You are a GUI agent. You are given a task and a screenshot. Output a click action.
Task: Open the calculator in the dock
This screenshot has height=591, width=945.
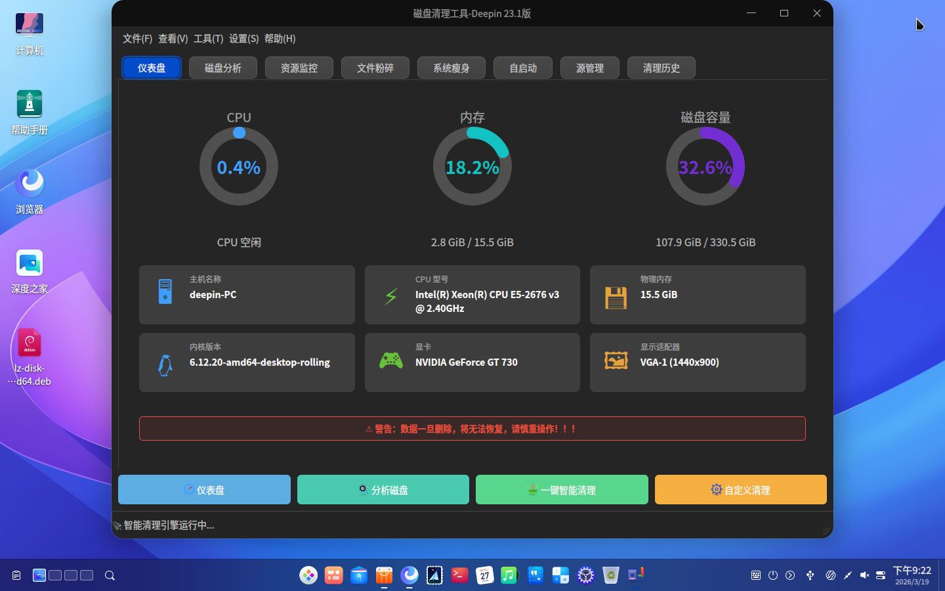560,575
